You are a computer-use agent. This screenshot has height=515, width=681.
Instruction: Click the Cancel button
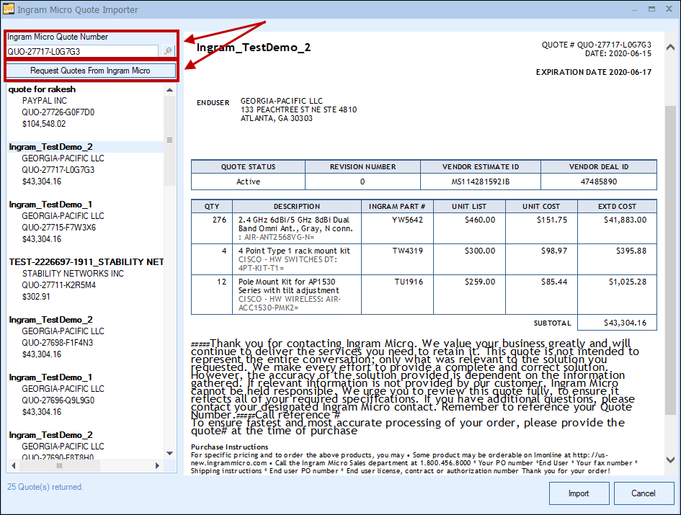[644, 493]
